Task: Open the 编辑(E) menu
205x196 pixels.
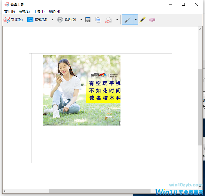Action: click(x=24, y=12)
